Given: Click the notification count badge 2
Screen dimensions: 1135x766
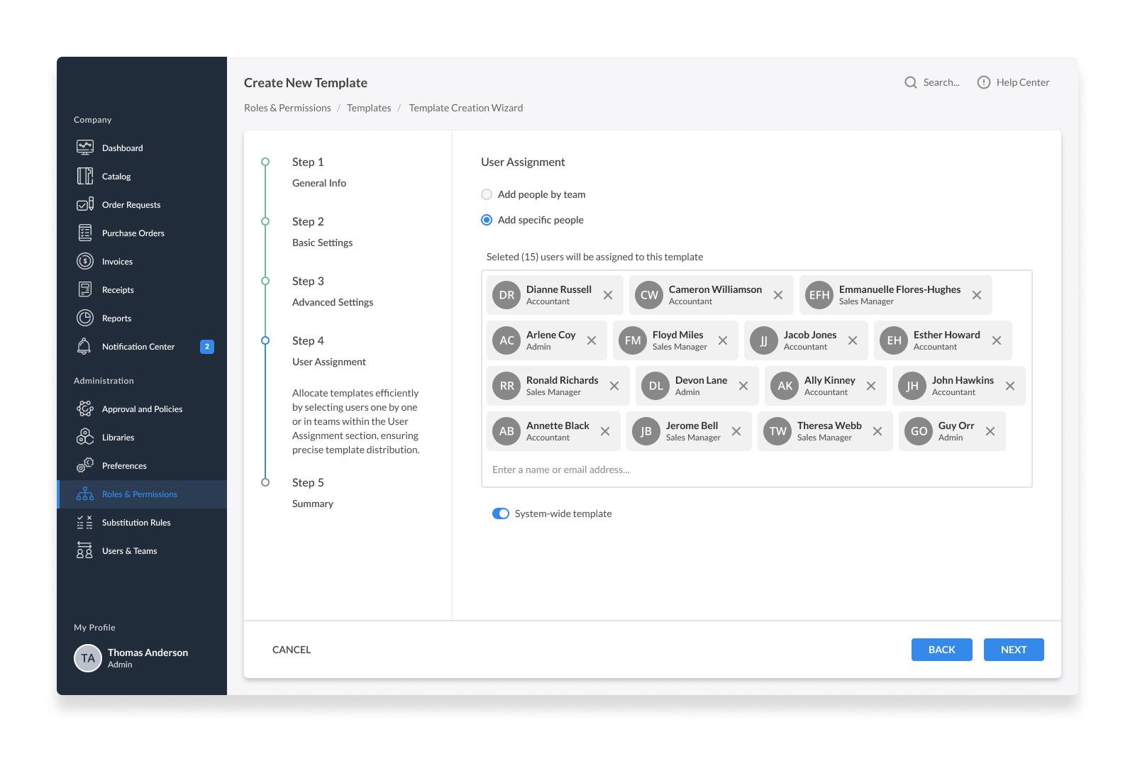Looking at the screenshot, I should [207, 347].
